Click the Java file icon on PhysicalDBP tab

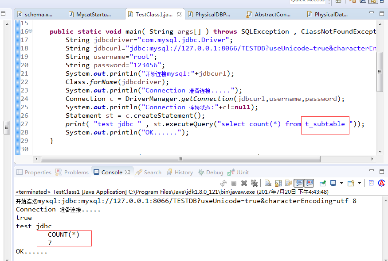click(190, 14)
